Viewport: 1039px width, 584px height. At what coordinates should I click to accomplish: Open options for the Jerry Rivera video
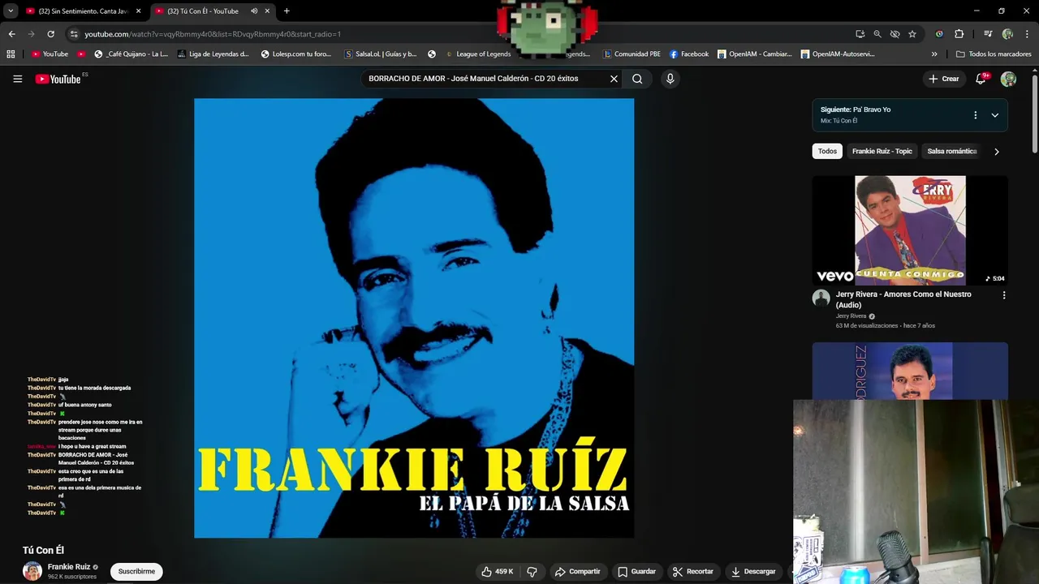coord(1003,295)
